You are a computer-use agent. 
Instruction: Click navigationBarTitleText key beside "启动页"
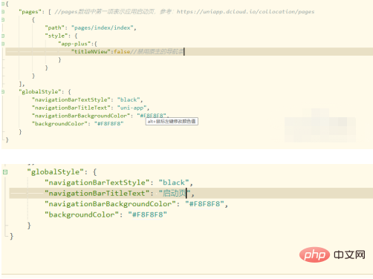click(97, 193)
